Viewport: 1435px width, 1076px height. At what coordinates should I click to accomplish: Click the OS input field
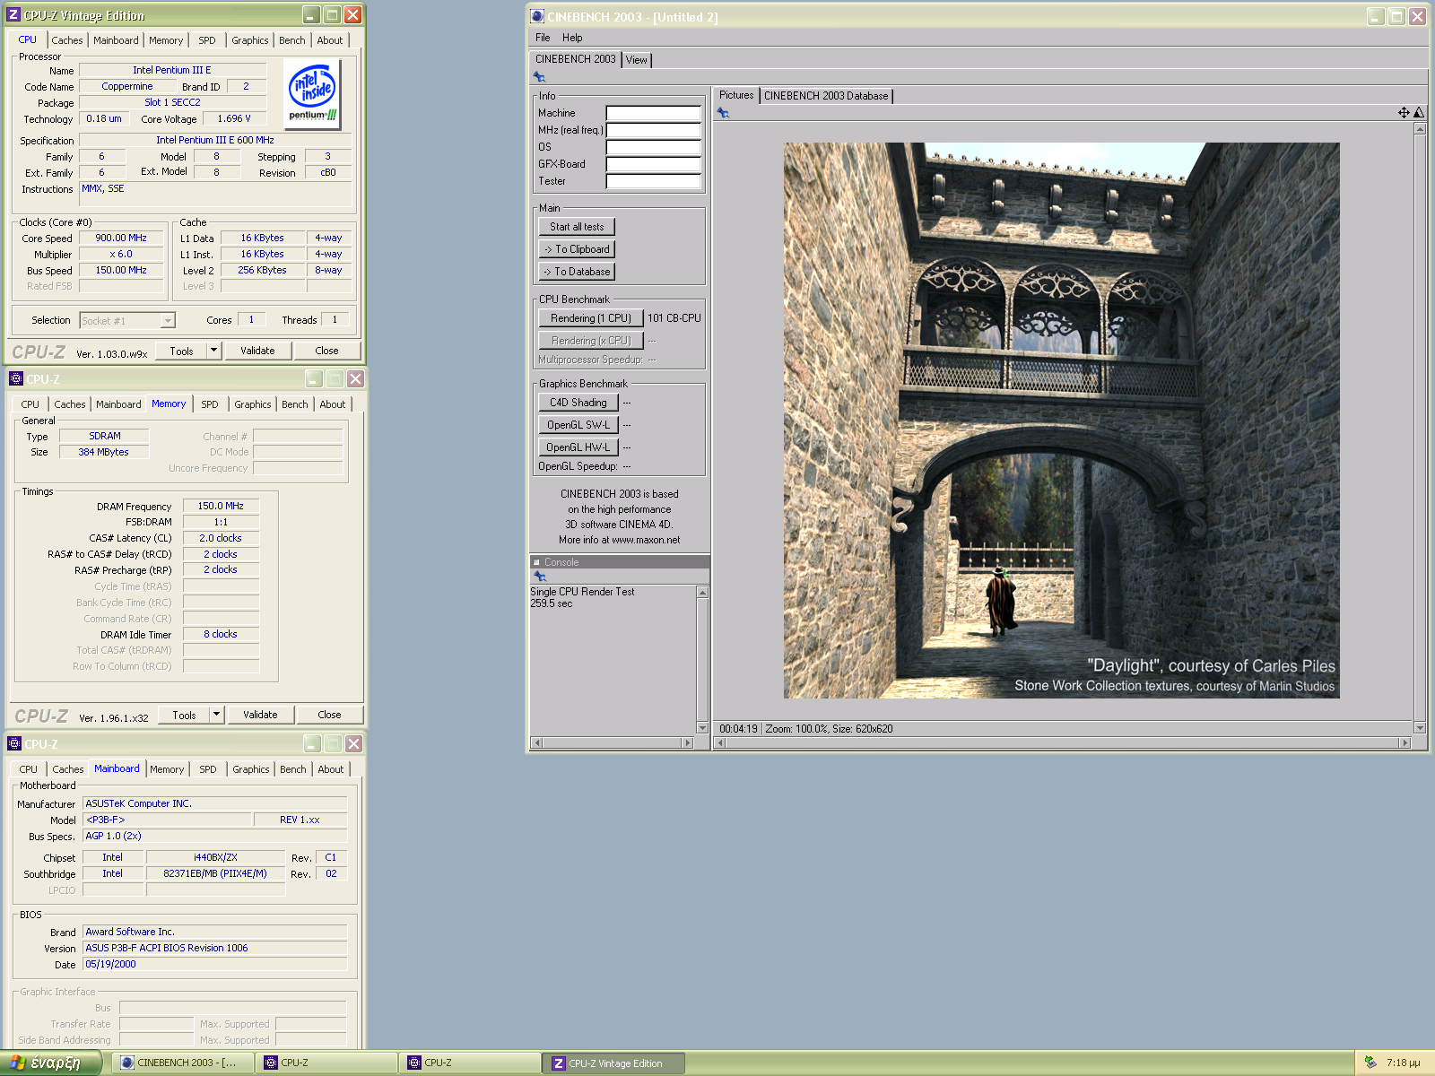click(x=653, y=147)
